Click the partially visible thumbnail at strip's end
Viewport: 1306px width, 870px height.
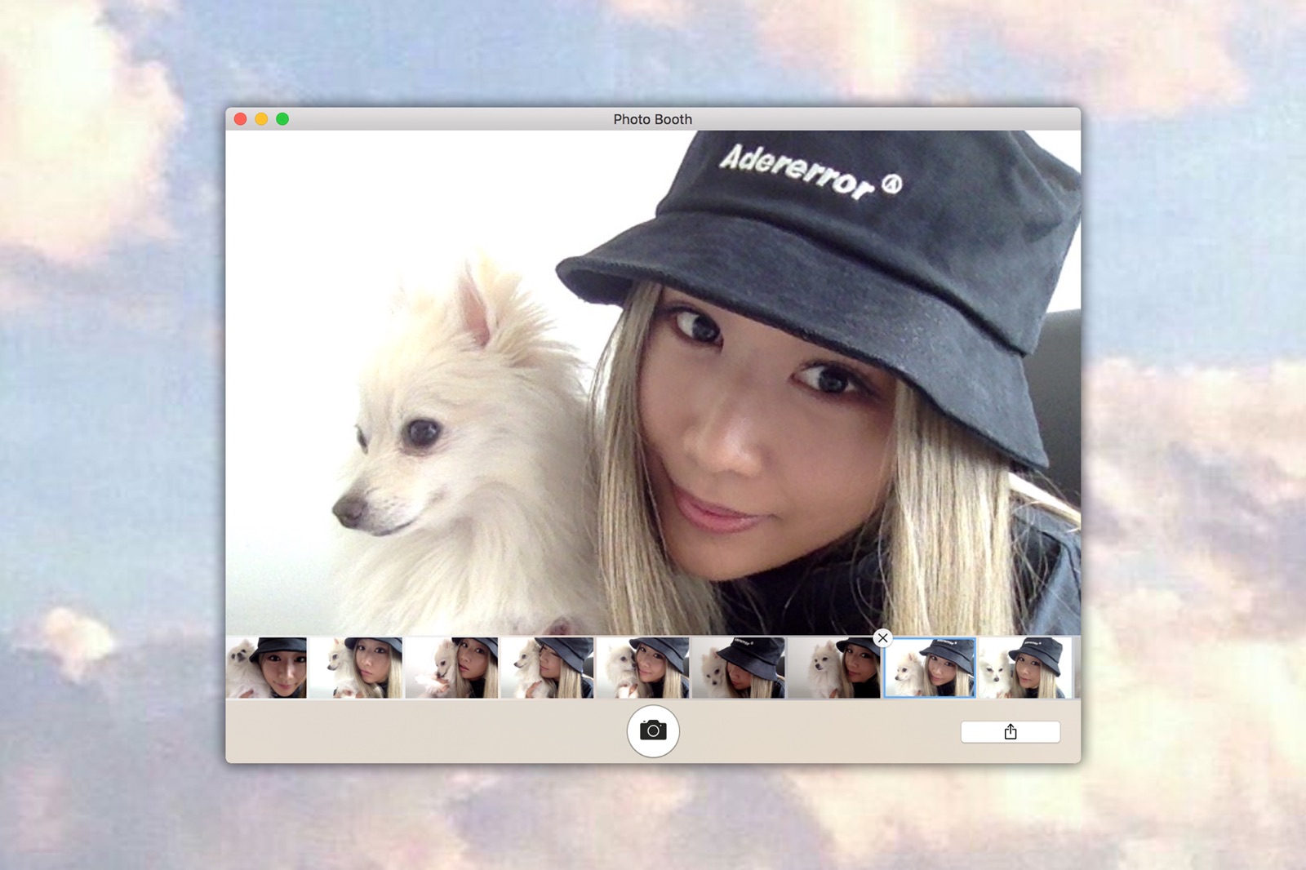pos(1077,668)
